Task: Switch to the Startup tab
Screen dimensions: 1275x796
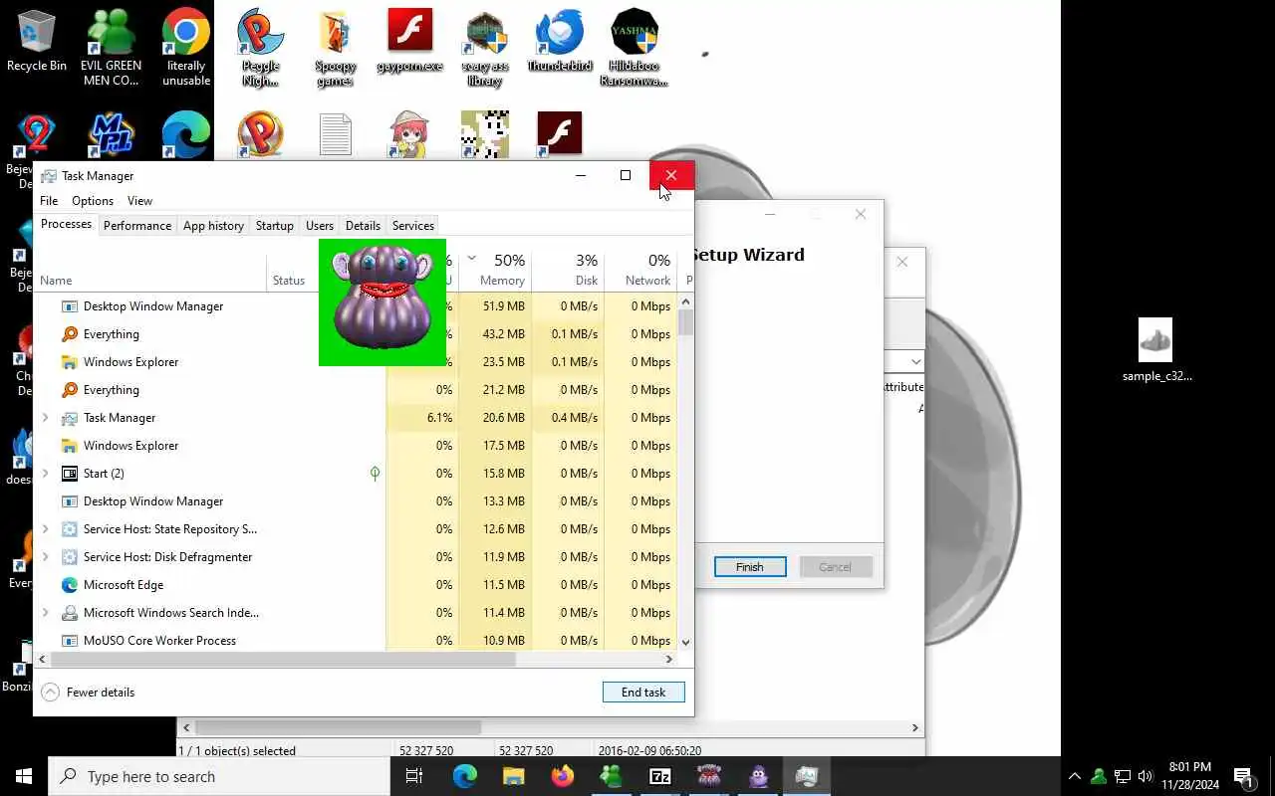Action: point(274,226)
